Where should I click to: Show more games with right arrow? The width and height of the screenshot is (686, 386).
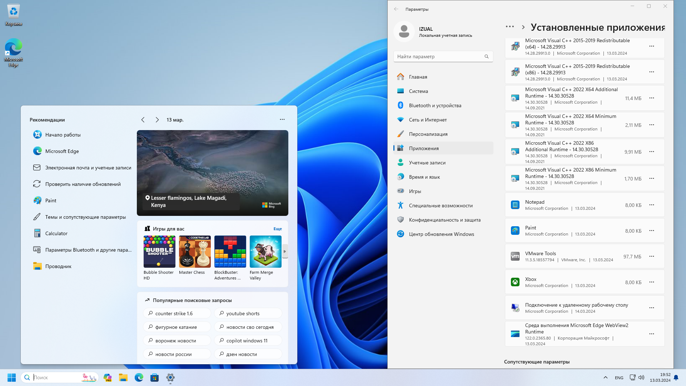[285, 252]
